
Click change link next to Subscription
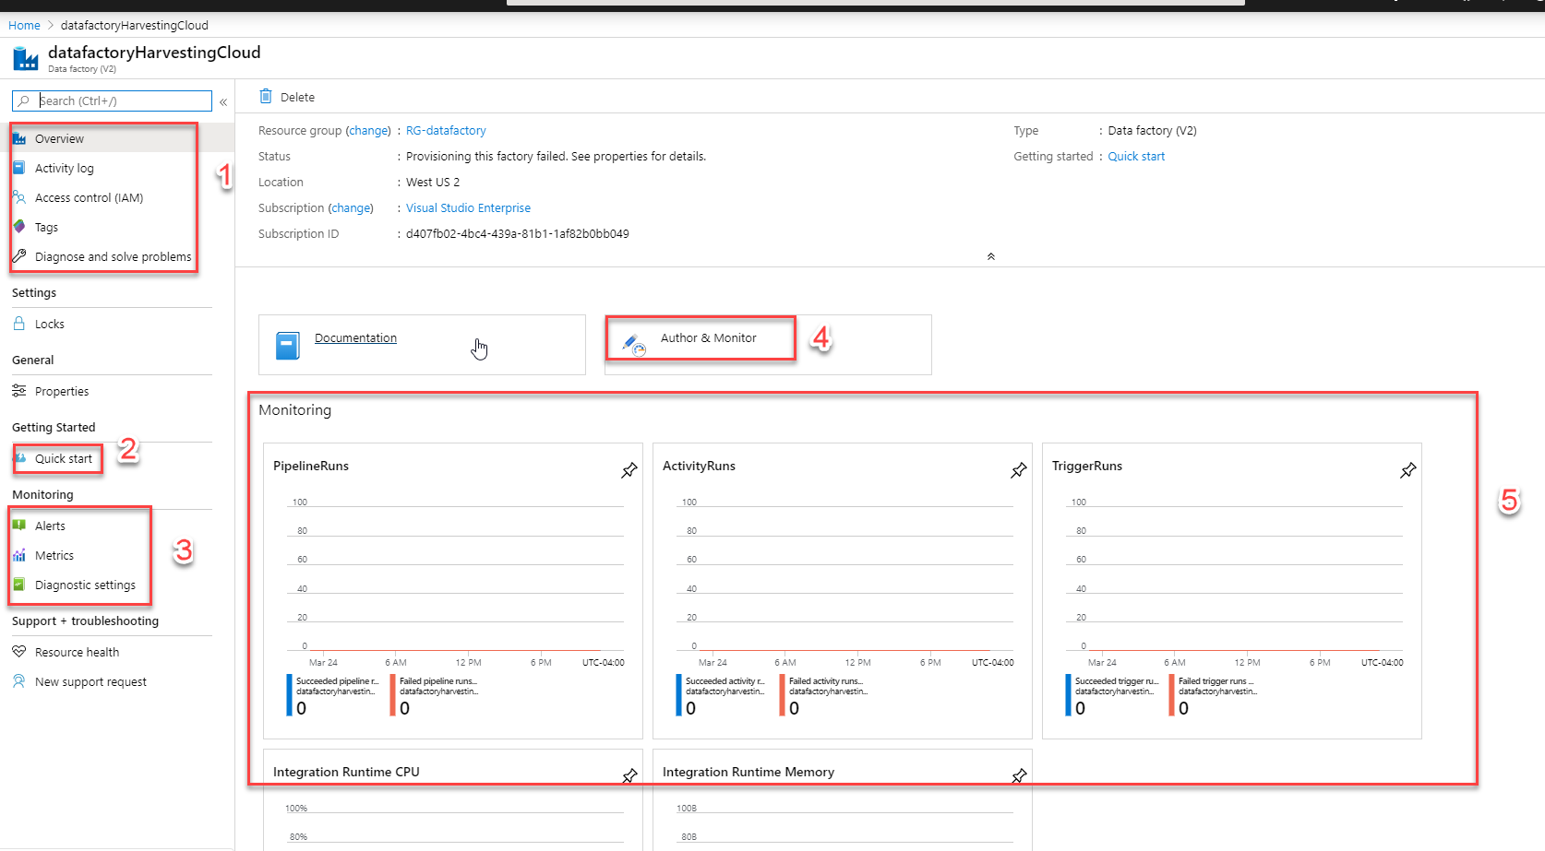(x=351, y=208)
